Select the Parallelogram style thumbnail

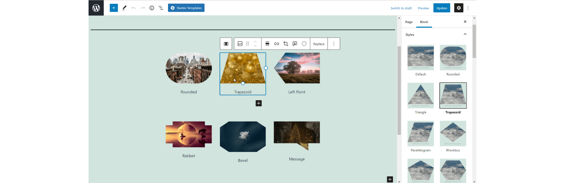pyautogui.click(x=420, y=134)
